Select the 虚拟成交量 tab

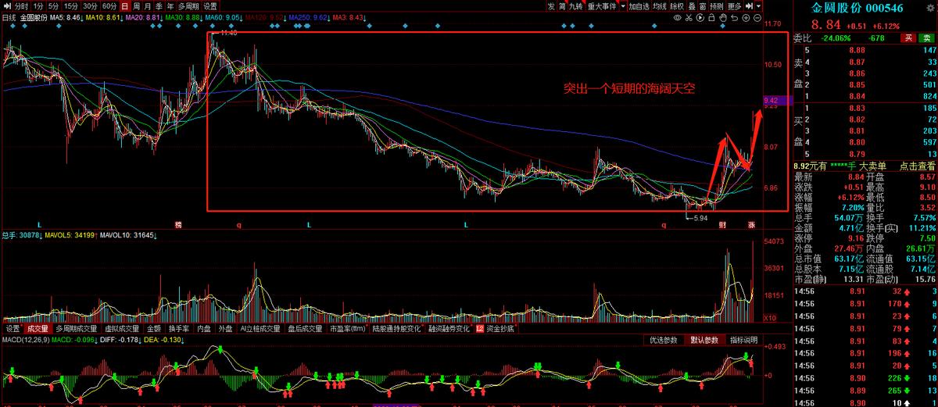[121, 329]
